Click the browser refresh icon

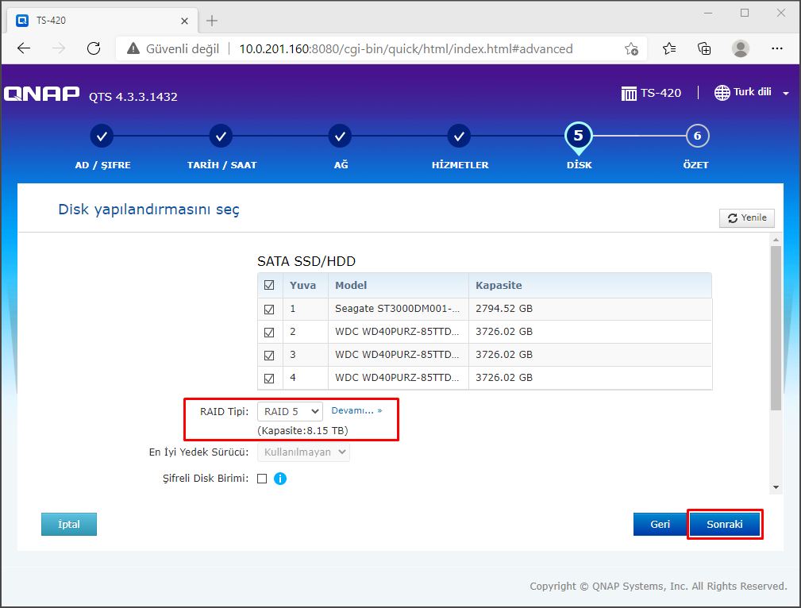(x=94, y=48)
